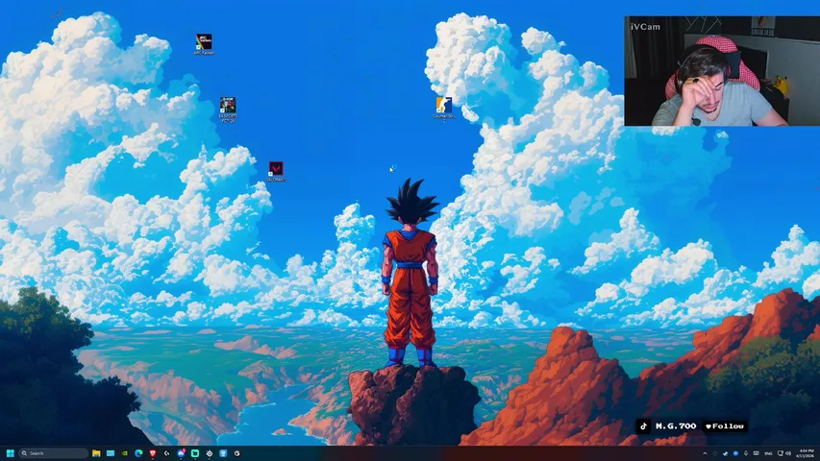Select the Counter-Strike 2 desktop shortcut

click(444, 109)
